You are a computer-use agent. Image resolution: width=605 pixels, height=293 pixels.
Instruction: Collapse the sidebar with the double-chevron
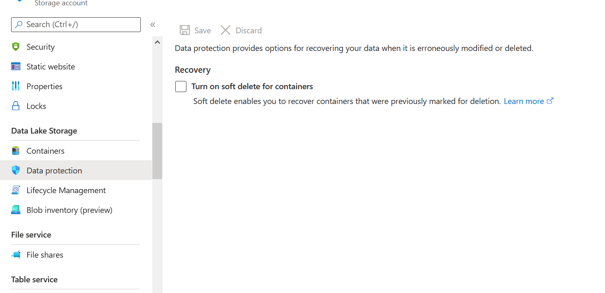153,25
